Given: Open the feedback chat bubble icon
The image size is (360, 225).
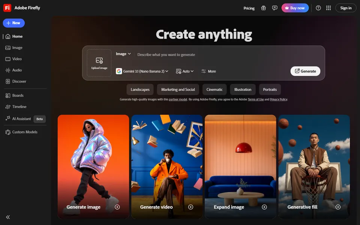Looking at the screenshot, I should (274, 8).
